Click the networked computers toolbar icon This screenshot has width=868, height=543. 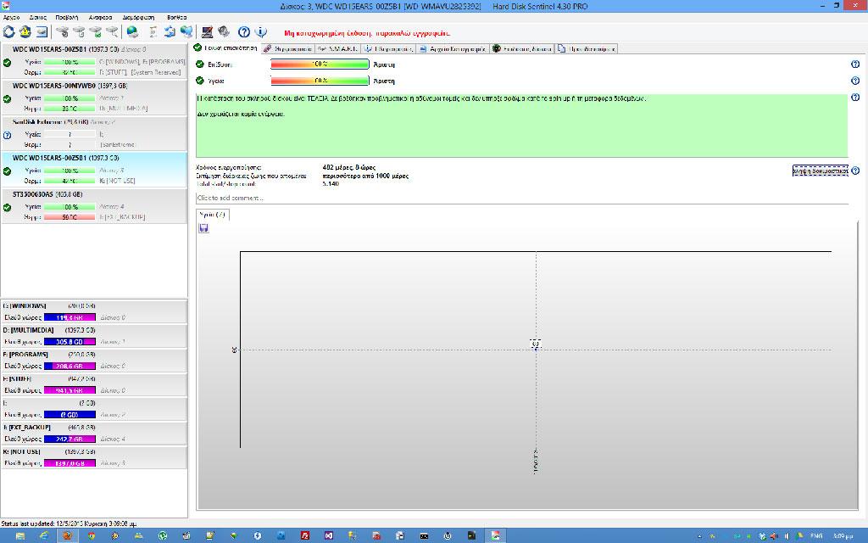[186, 32]
